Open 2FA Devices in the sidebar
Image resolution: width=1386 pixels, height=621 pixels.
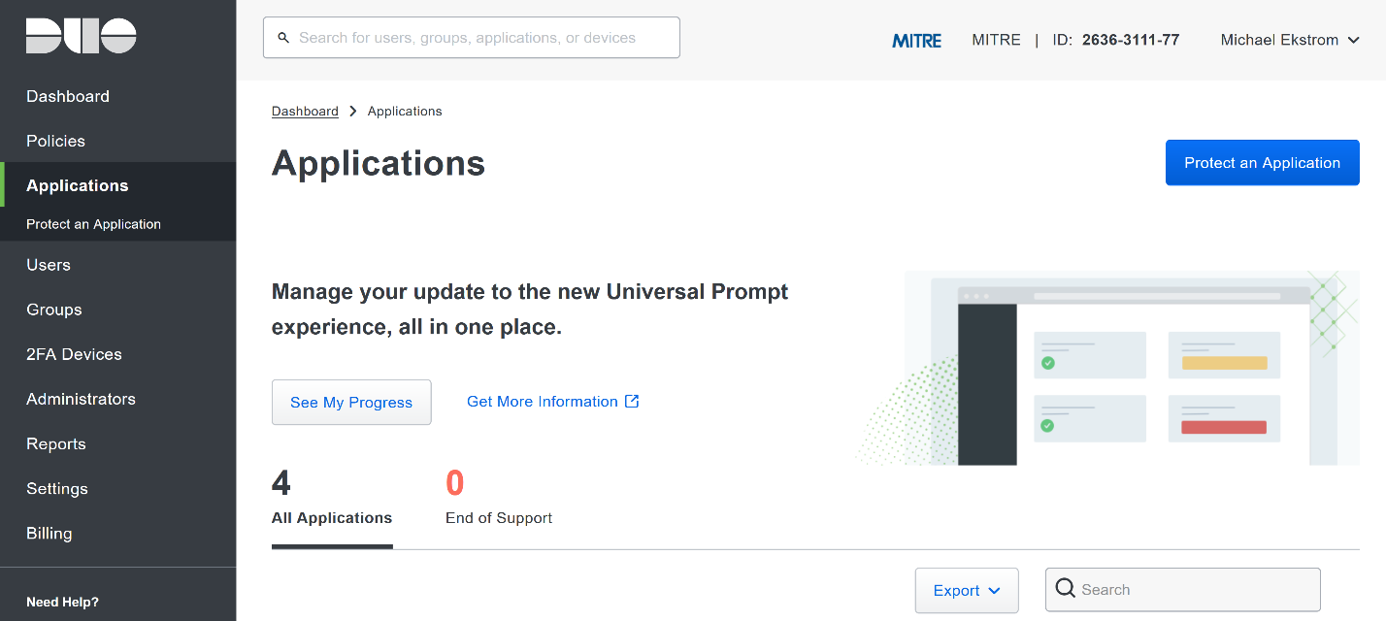pos(74,354)
